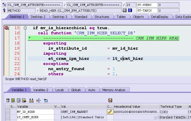The image size is (191, 121).
Task: Click the Scope \METHOD read_hier\IF status text
Action: [x=26, y=79]
